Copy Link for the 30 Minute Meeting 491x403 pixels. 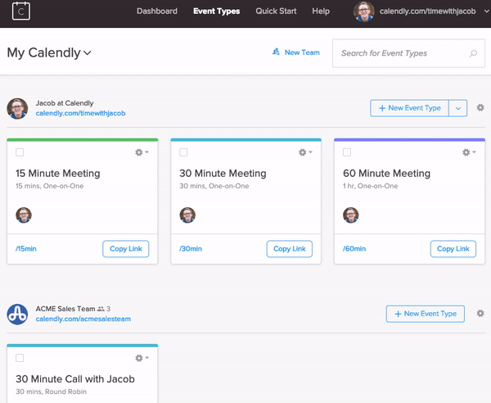click(290, 249)
